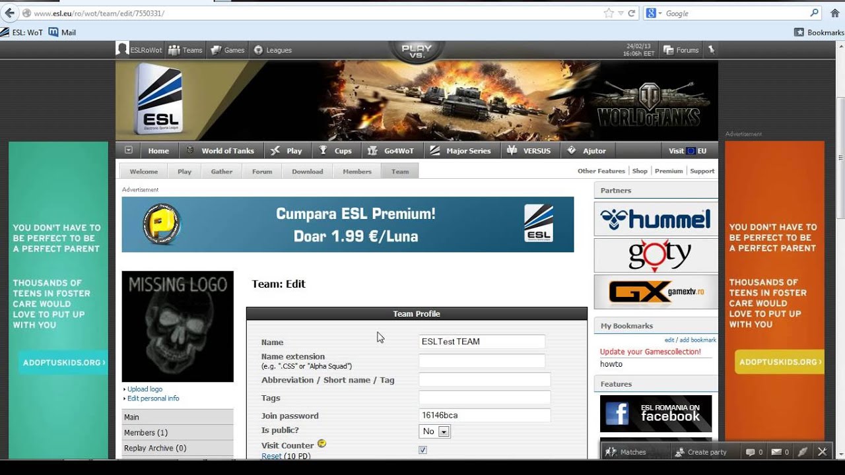The width and height of the screenshot is (845, 475).
Task: Switch to the Welcome tab
Action: click(143, 171)
